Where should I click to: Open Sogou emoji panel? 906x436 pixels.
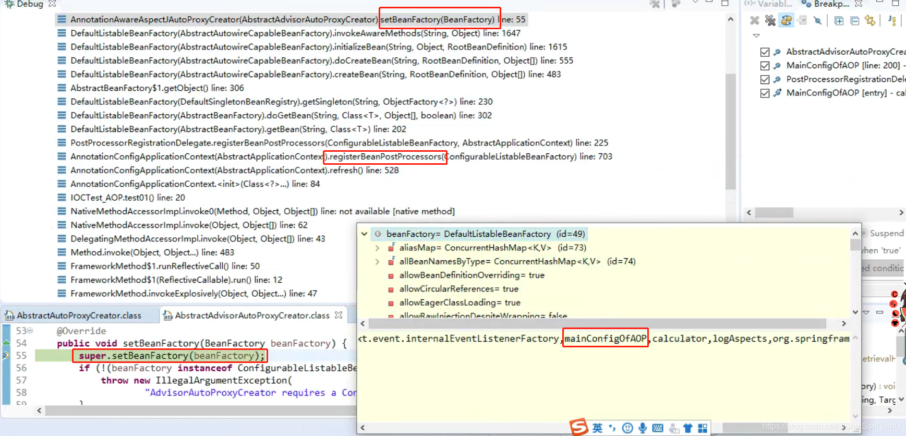click(627, 428)
